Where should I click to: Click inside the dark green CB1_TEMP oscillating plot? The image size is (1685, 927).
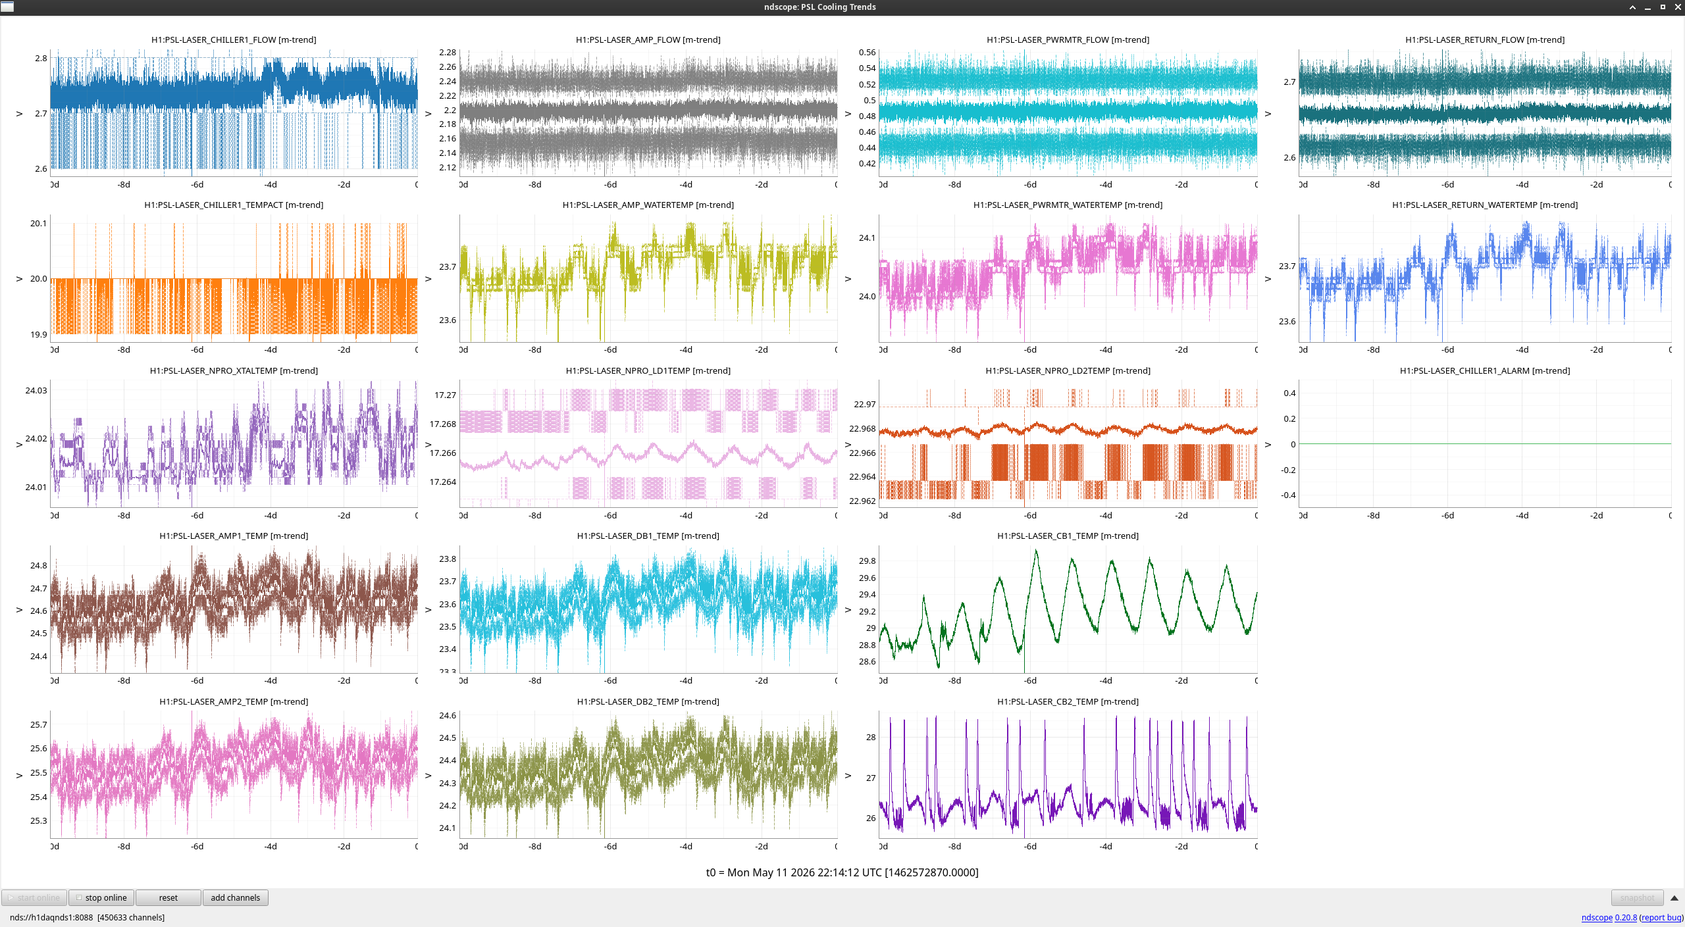[1068, 609]
